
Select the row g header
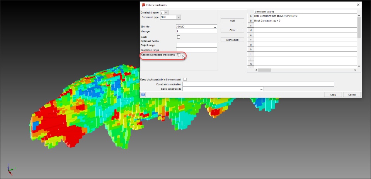pyautogui.click(x=251, y=45)
